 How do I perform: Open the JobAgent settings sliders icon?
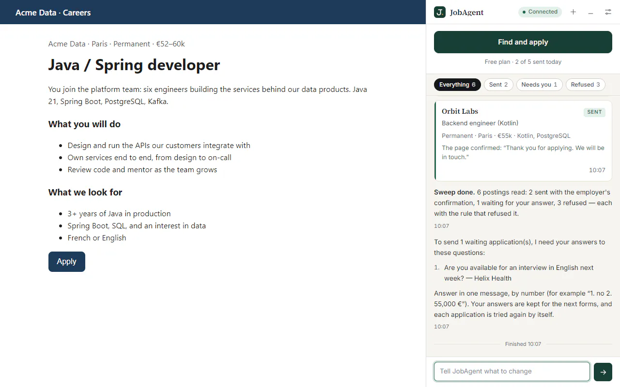(608, 12)
